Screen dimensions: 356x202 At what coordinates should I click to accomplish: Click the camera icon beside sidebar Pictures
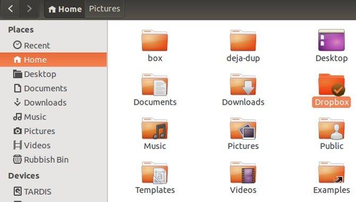pos(18,131)
